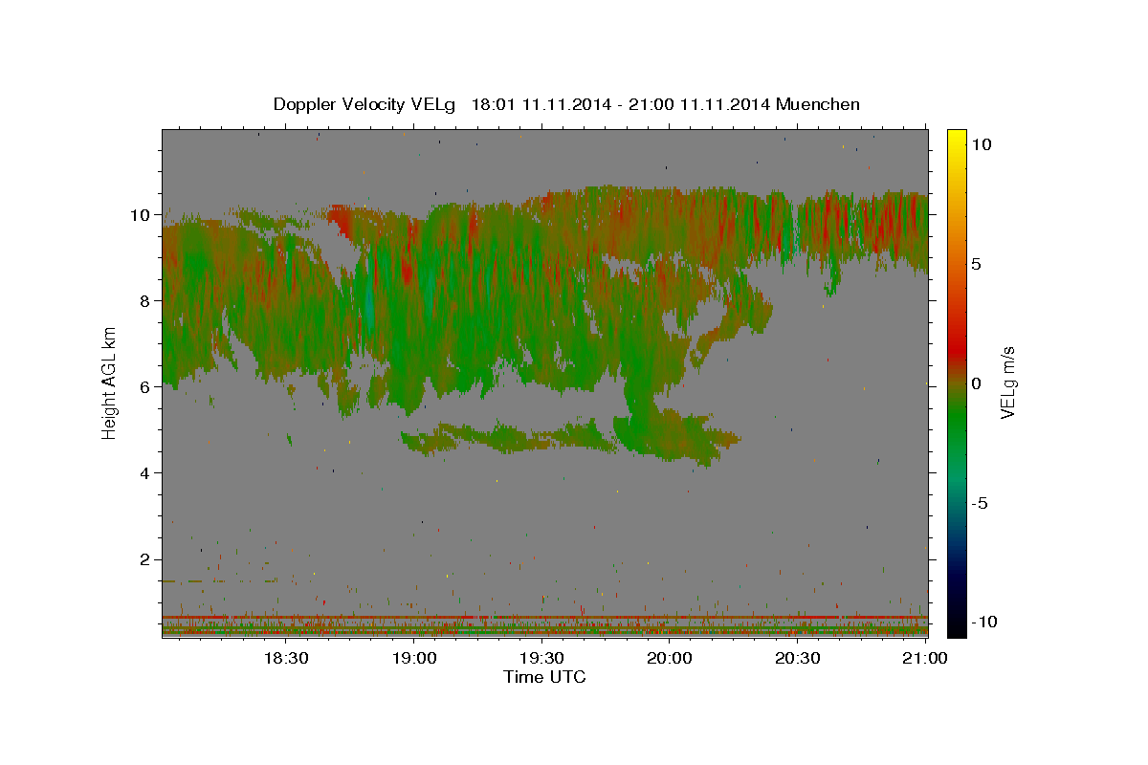This screenshot has width=1148, height=765.
Task: Click the colorbar label '-5'
Action: click(979, 503)
